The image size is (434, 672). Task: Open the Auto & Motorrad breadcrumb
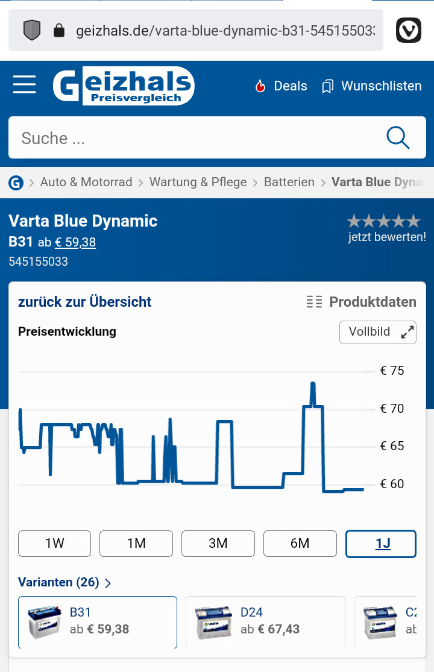click(86, 182)
